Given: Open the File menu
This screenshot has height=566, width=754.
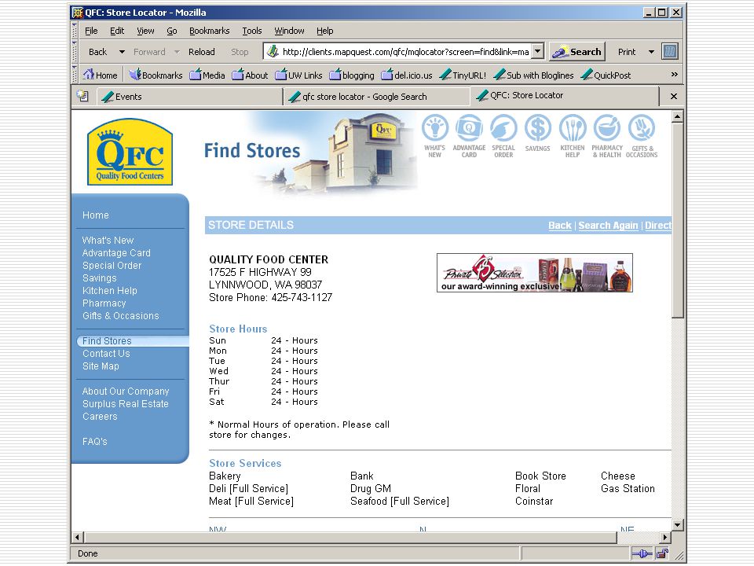Looking at the screenshot, I should tap(91, 31).
